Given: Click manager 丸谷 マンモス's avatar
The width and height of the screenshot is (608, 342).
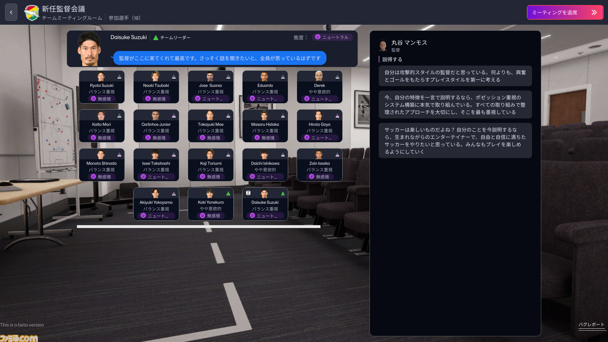Looking at the screenshot, I should pyautogui.click(x=383, y=46).
